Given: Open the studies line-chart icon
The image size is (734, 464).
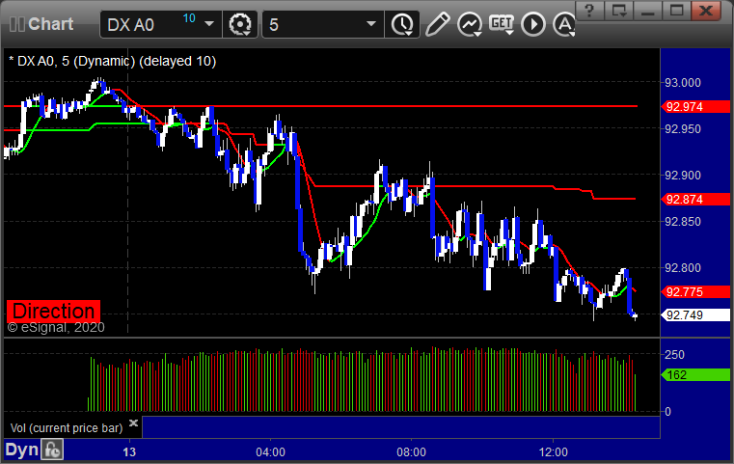Looking at the screenshot, I should 470,24.
